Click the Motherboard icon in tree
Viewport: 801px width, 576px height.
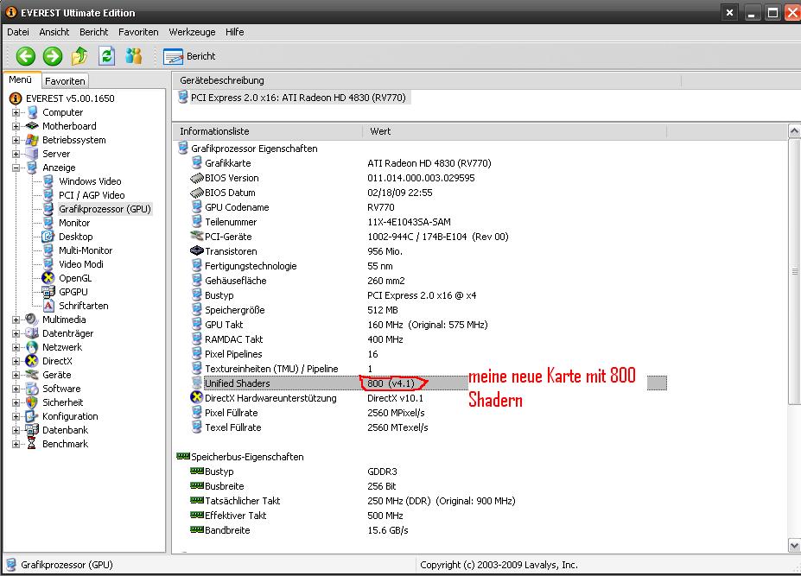click(x=32, y=125)
